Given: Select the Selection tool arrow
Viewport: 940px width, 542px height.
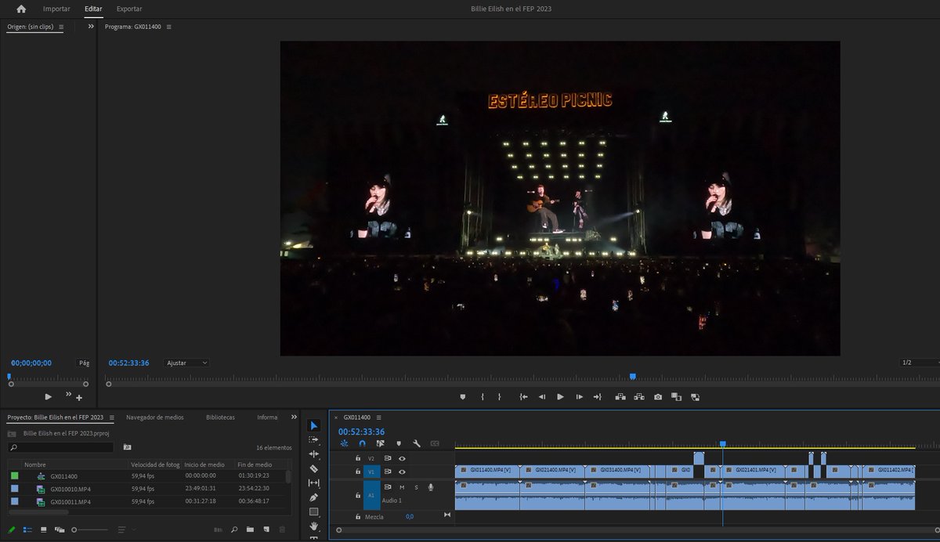Looking at the screenshot, I should [314, 425].
